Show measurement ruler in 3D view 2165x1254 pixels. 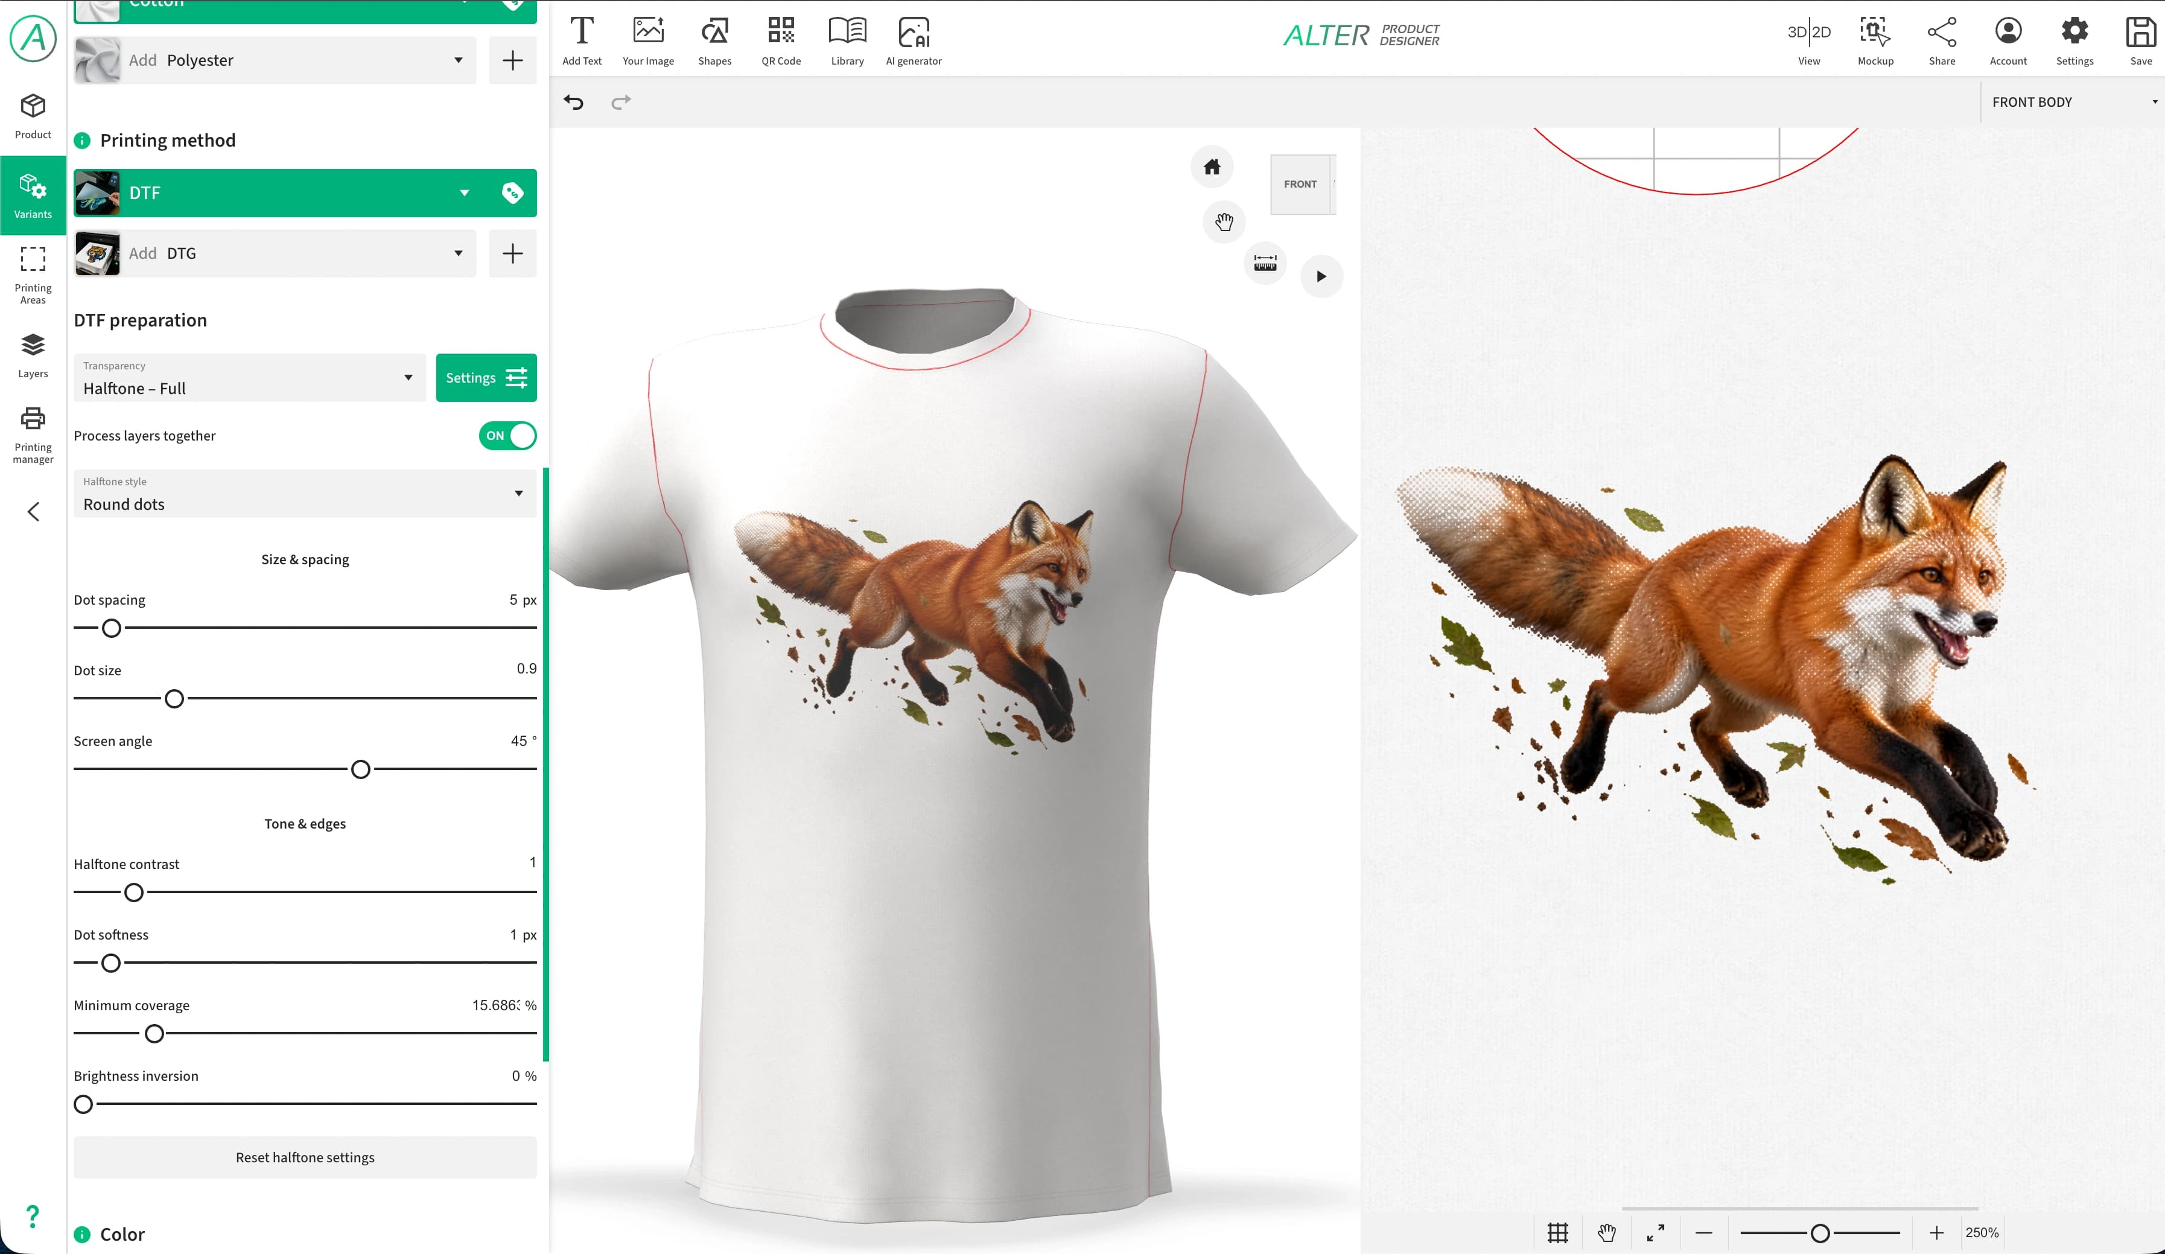point(1265,263)
